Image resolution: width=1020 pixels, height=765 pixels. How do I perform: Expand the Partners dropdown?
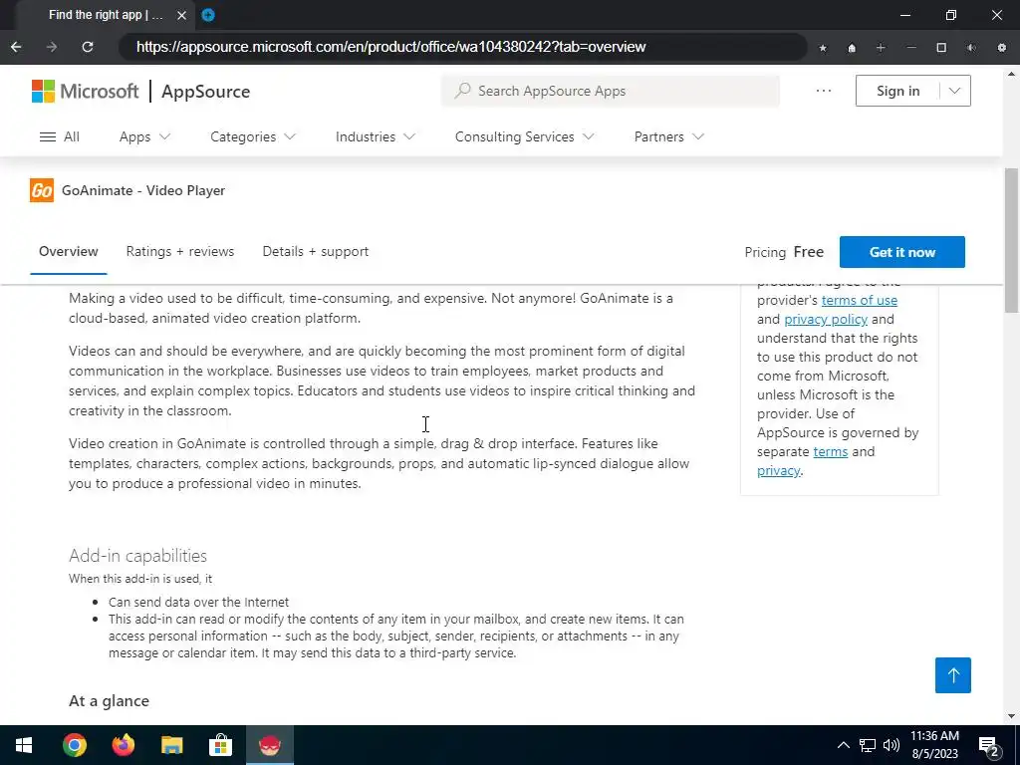(x=669, y=136)
